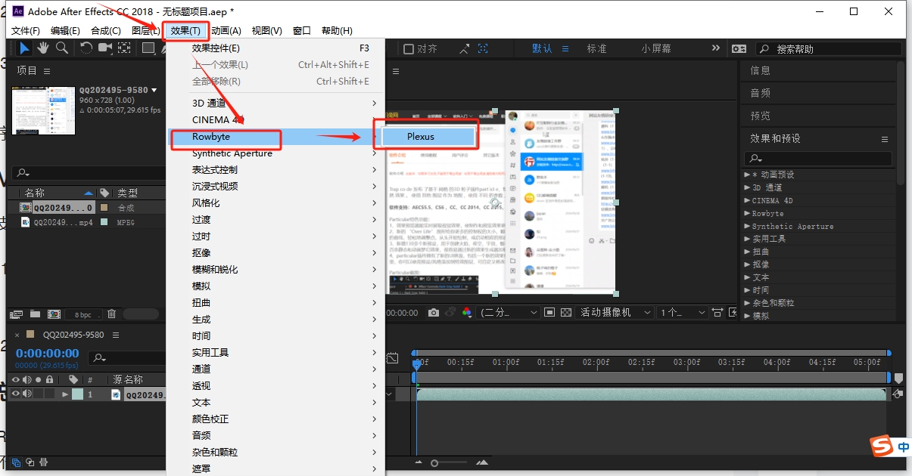Image resolution: width=912 pixels, height=476 pixels.
Task: Click the 搜索帮助 search field
Action: (833, 48)
